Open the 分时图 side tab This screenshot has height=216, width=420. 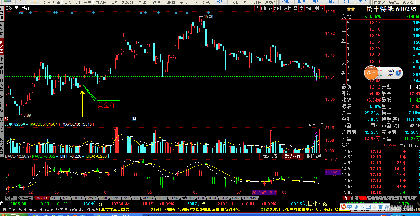(x=2, y=30)
